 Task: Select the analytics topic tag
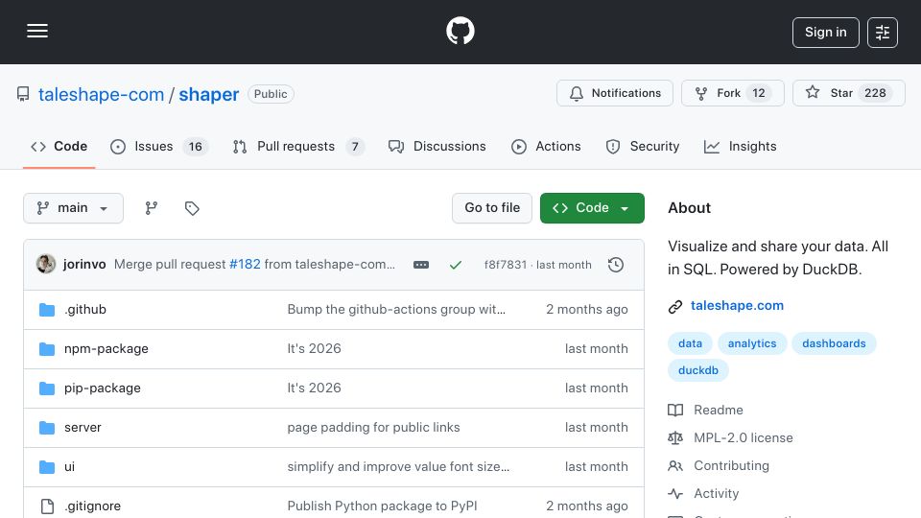pos(752,343)
